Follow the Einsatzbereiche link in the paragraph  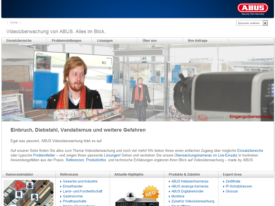click(250, 151)
